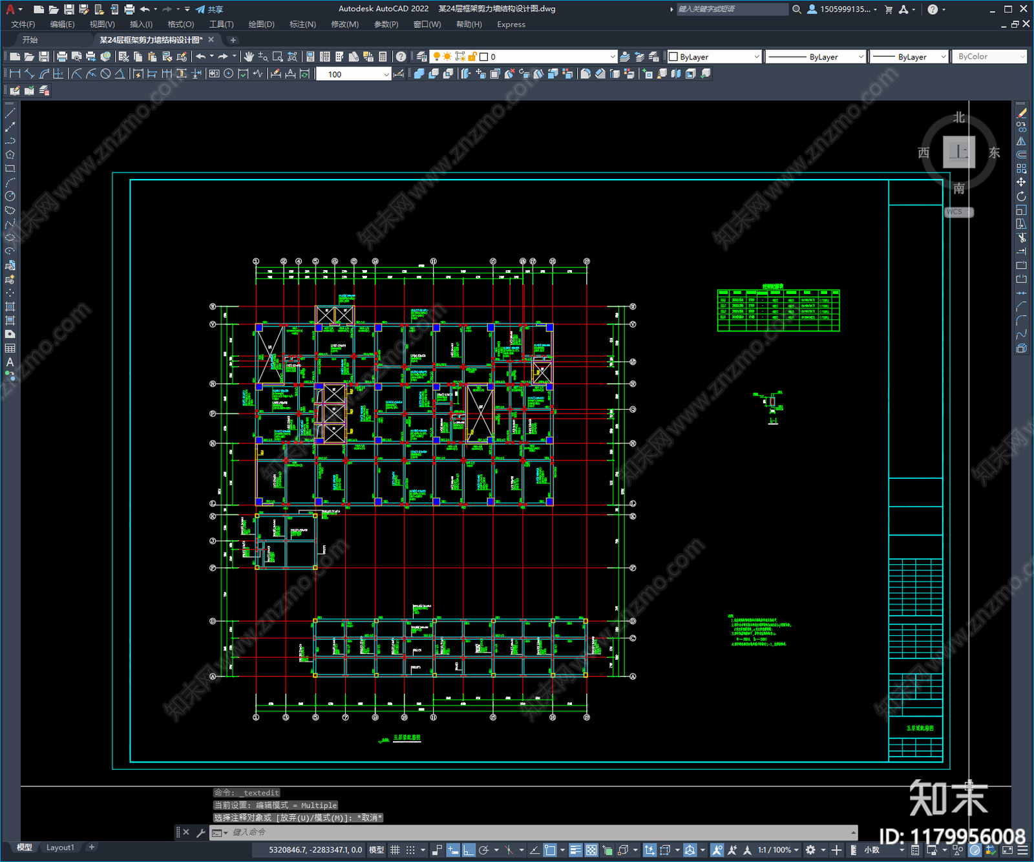Open Layer Properties Manager icon

pos(422,57)
